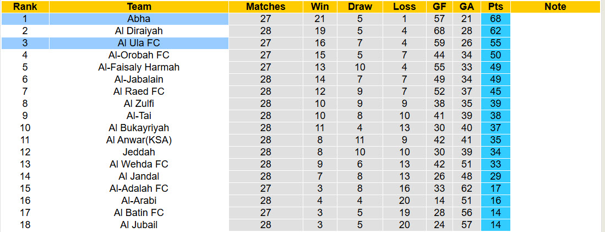
Task: Open Al-Faisaly Harmah team link
Action: 139,67
